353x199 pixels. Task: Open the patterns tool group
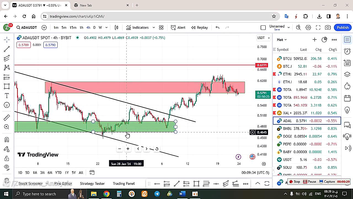pyautogui.click(x=7, y=68)
